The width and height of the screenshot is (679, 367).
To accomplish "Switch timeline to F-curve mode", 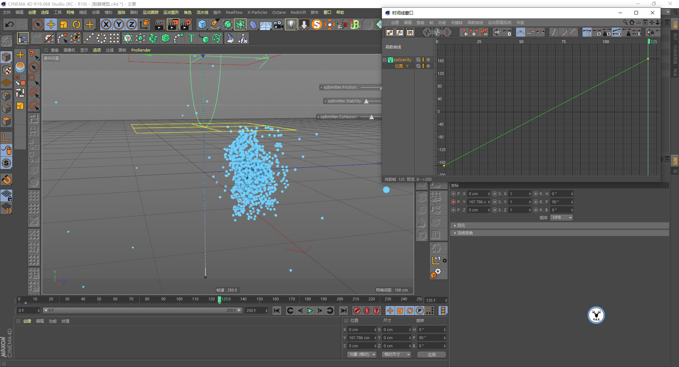I will click(400, 32).
